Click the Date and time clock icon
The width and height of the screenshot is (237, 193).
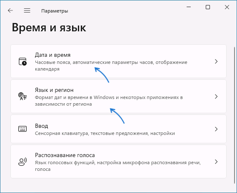pyautogui.click(x=22, y=61)
